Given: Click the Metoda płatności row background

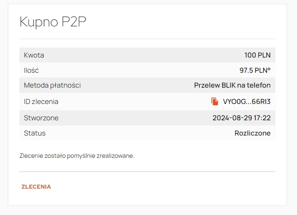Looking at the screenshot, I should click(x=147, y=85).
